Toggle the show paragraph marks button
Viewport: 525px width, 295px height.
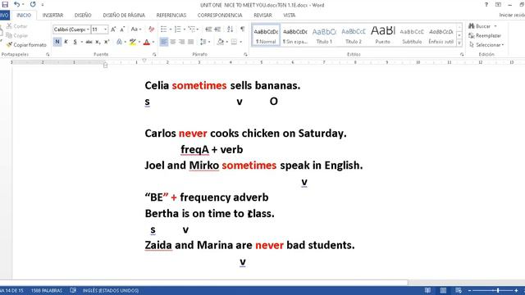(x=243, y=29)
